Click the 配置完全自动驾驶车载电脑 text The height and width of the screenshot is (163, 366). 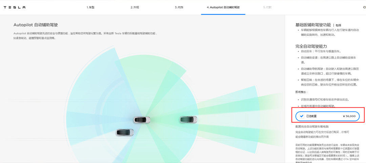coord(314,126)
